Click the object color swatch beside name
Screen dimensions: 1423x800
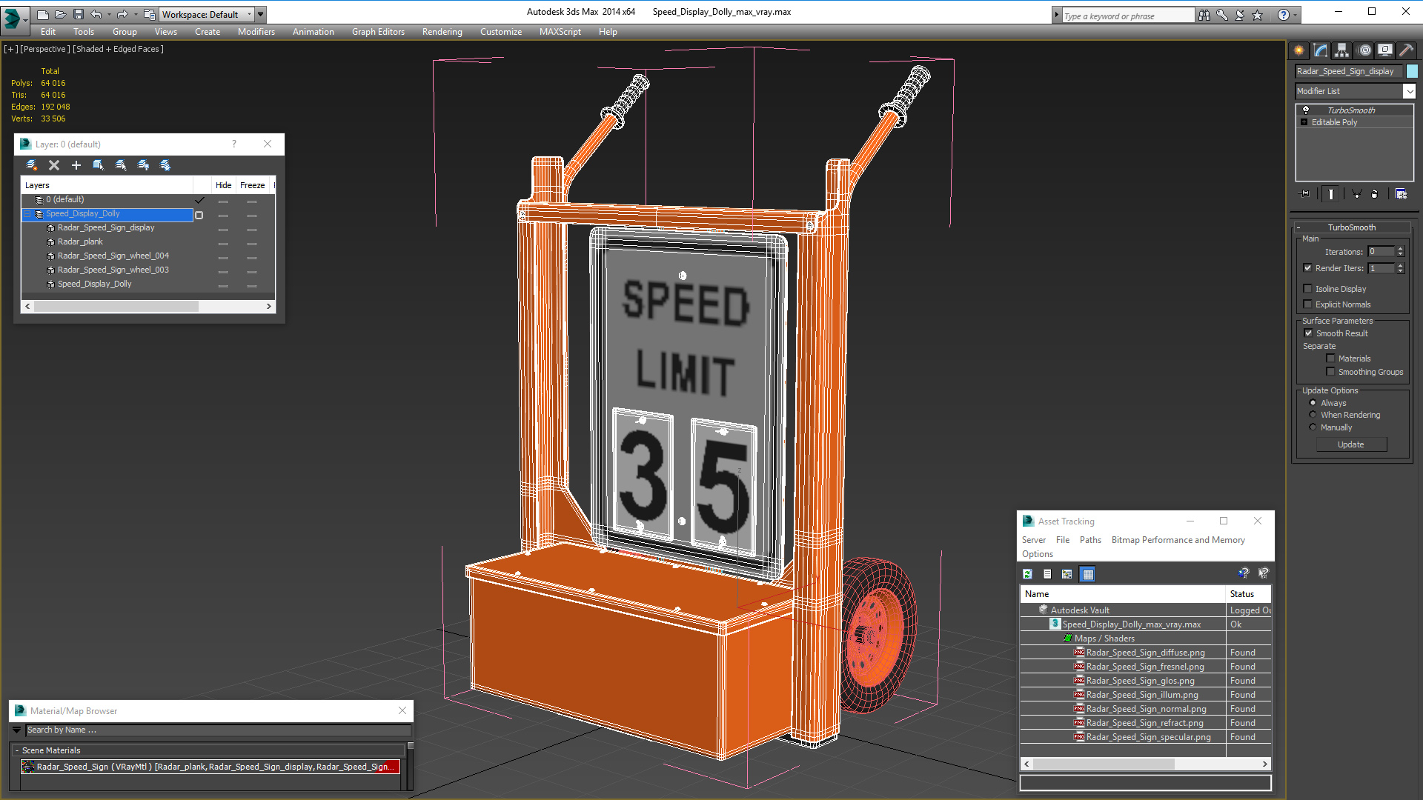click(1412, 71)
